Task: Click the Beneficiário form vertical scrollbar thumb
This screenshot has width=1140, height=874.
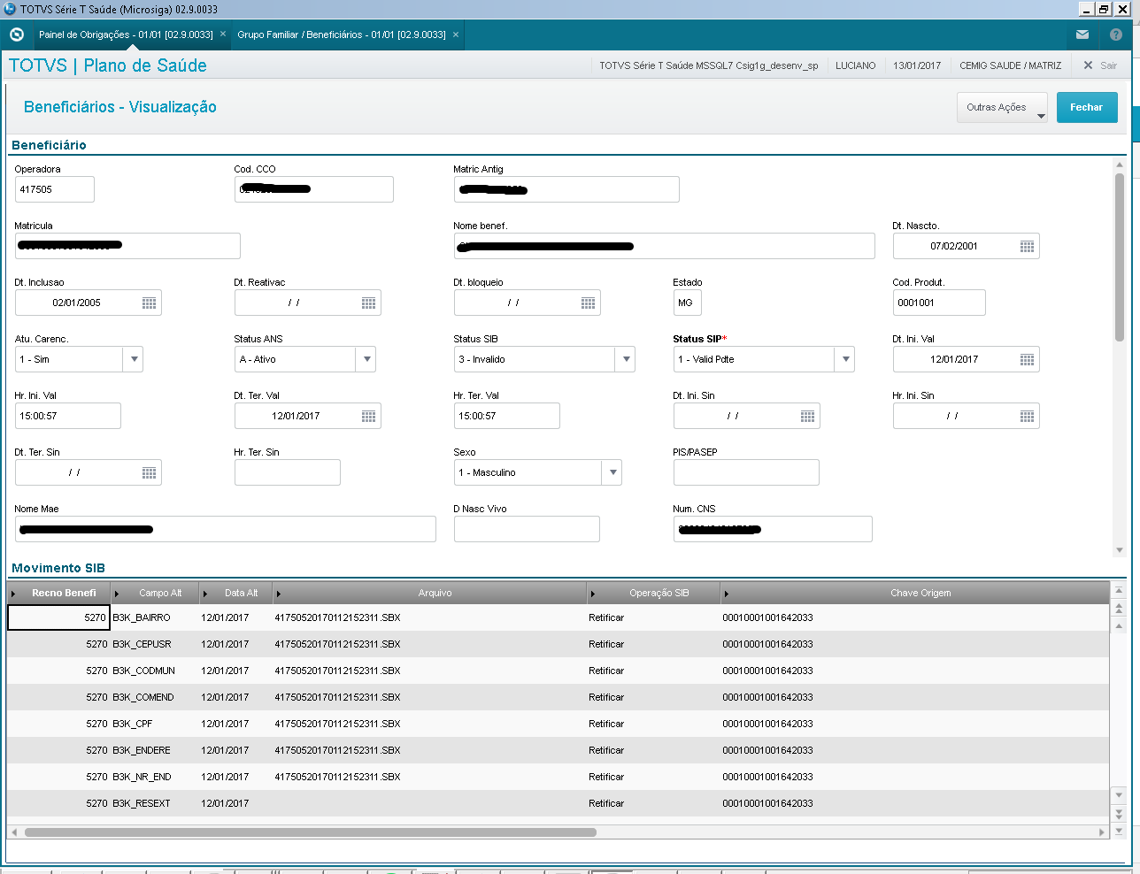Action: (x=1120, y=257)
